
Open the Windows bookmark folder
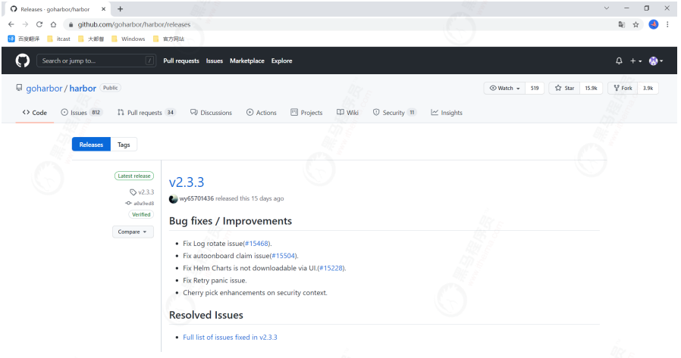pos(128,39)
